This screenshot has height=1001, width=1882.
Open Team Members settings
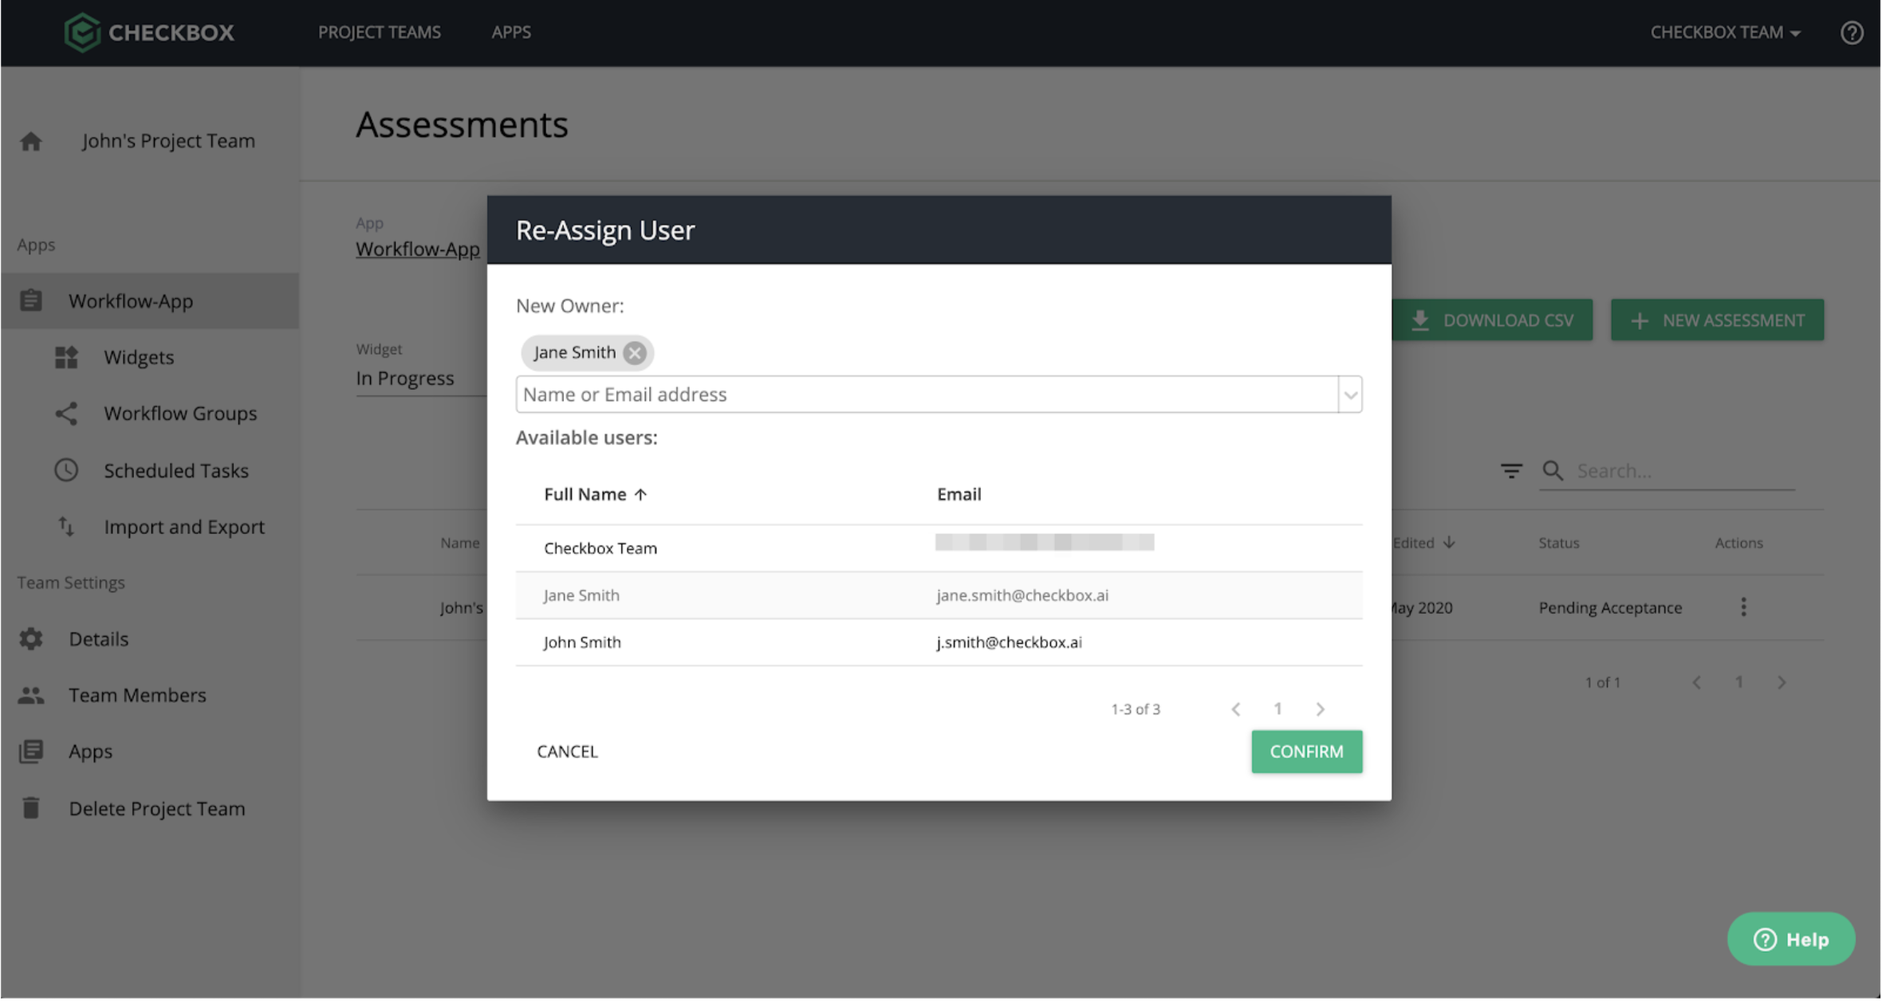(137, 695)
